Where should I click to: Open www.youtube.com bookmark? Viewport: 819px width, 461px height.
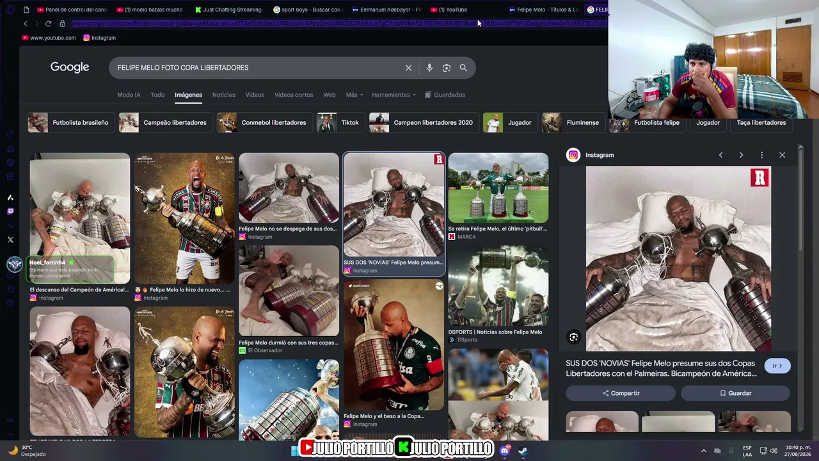tap(49, 38)
